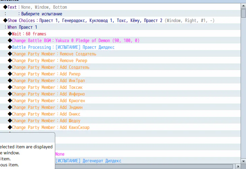
Task: Select the 'Text : None, Window, Bottom' command row
Action: click(120, 7)
